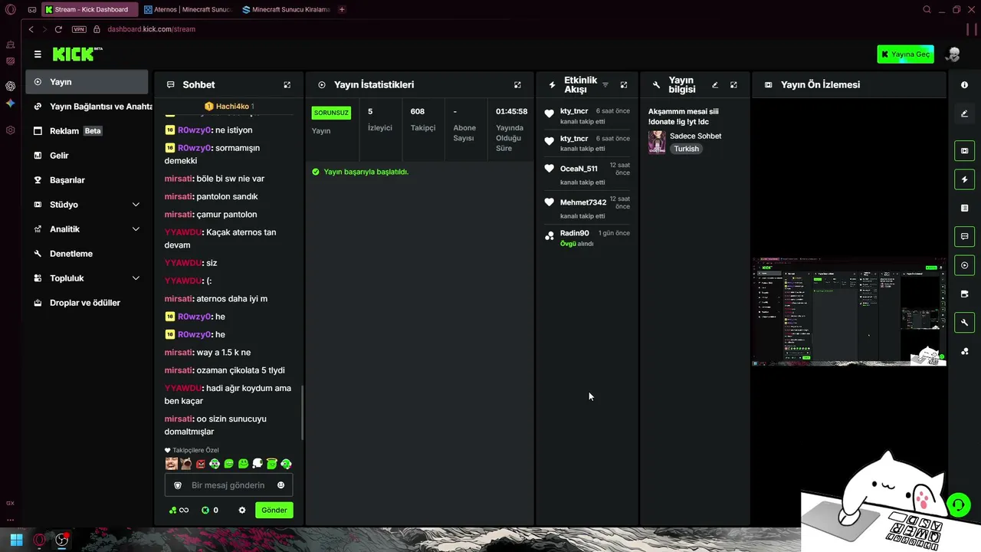
Task: Open Opera GX from the taskbar
Action: coord(39,540)
